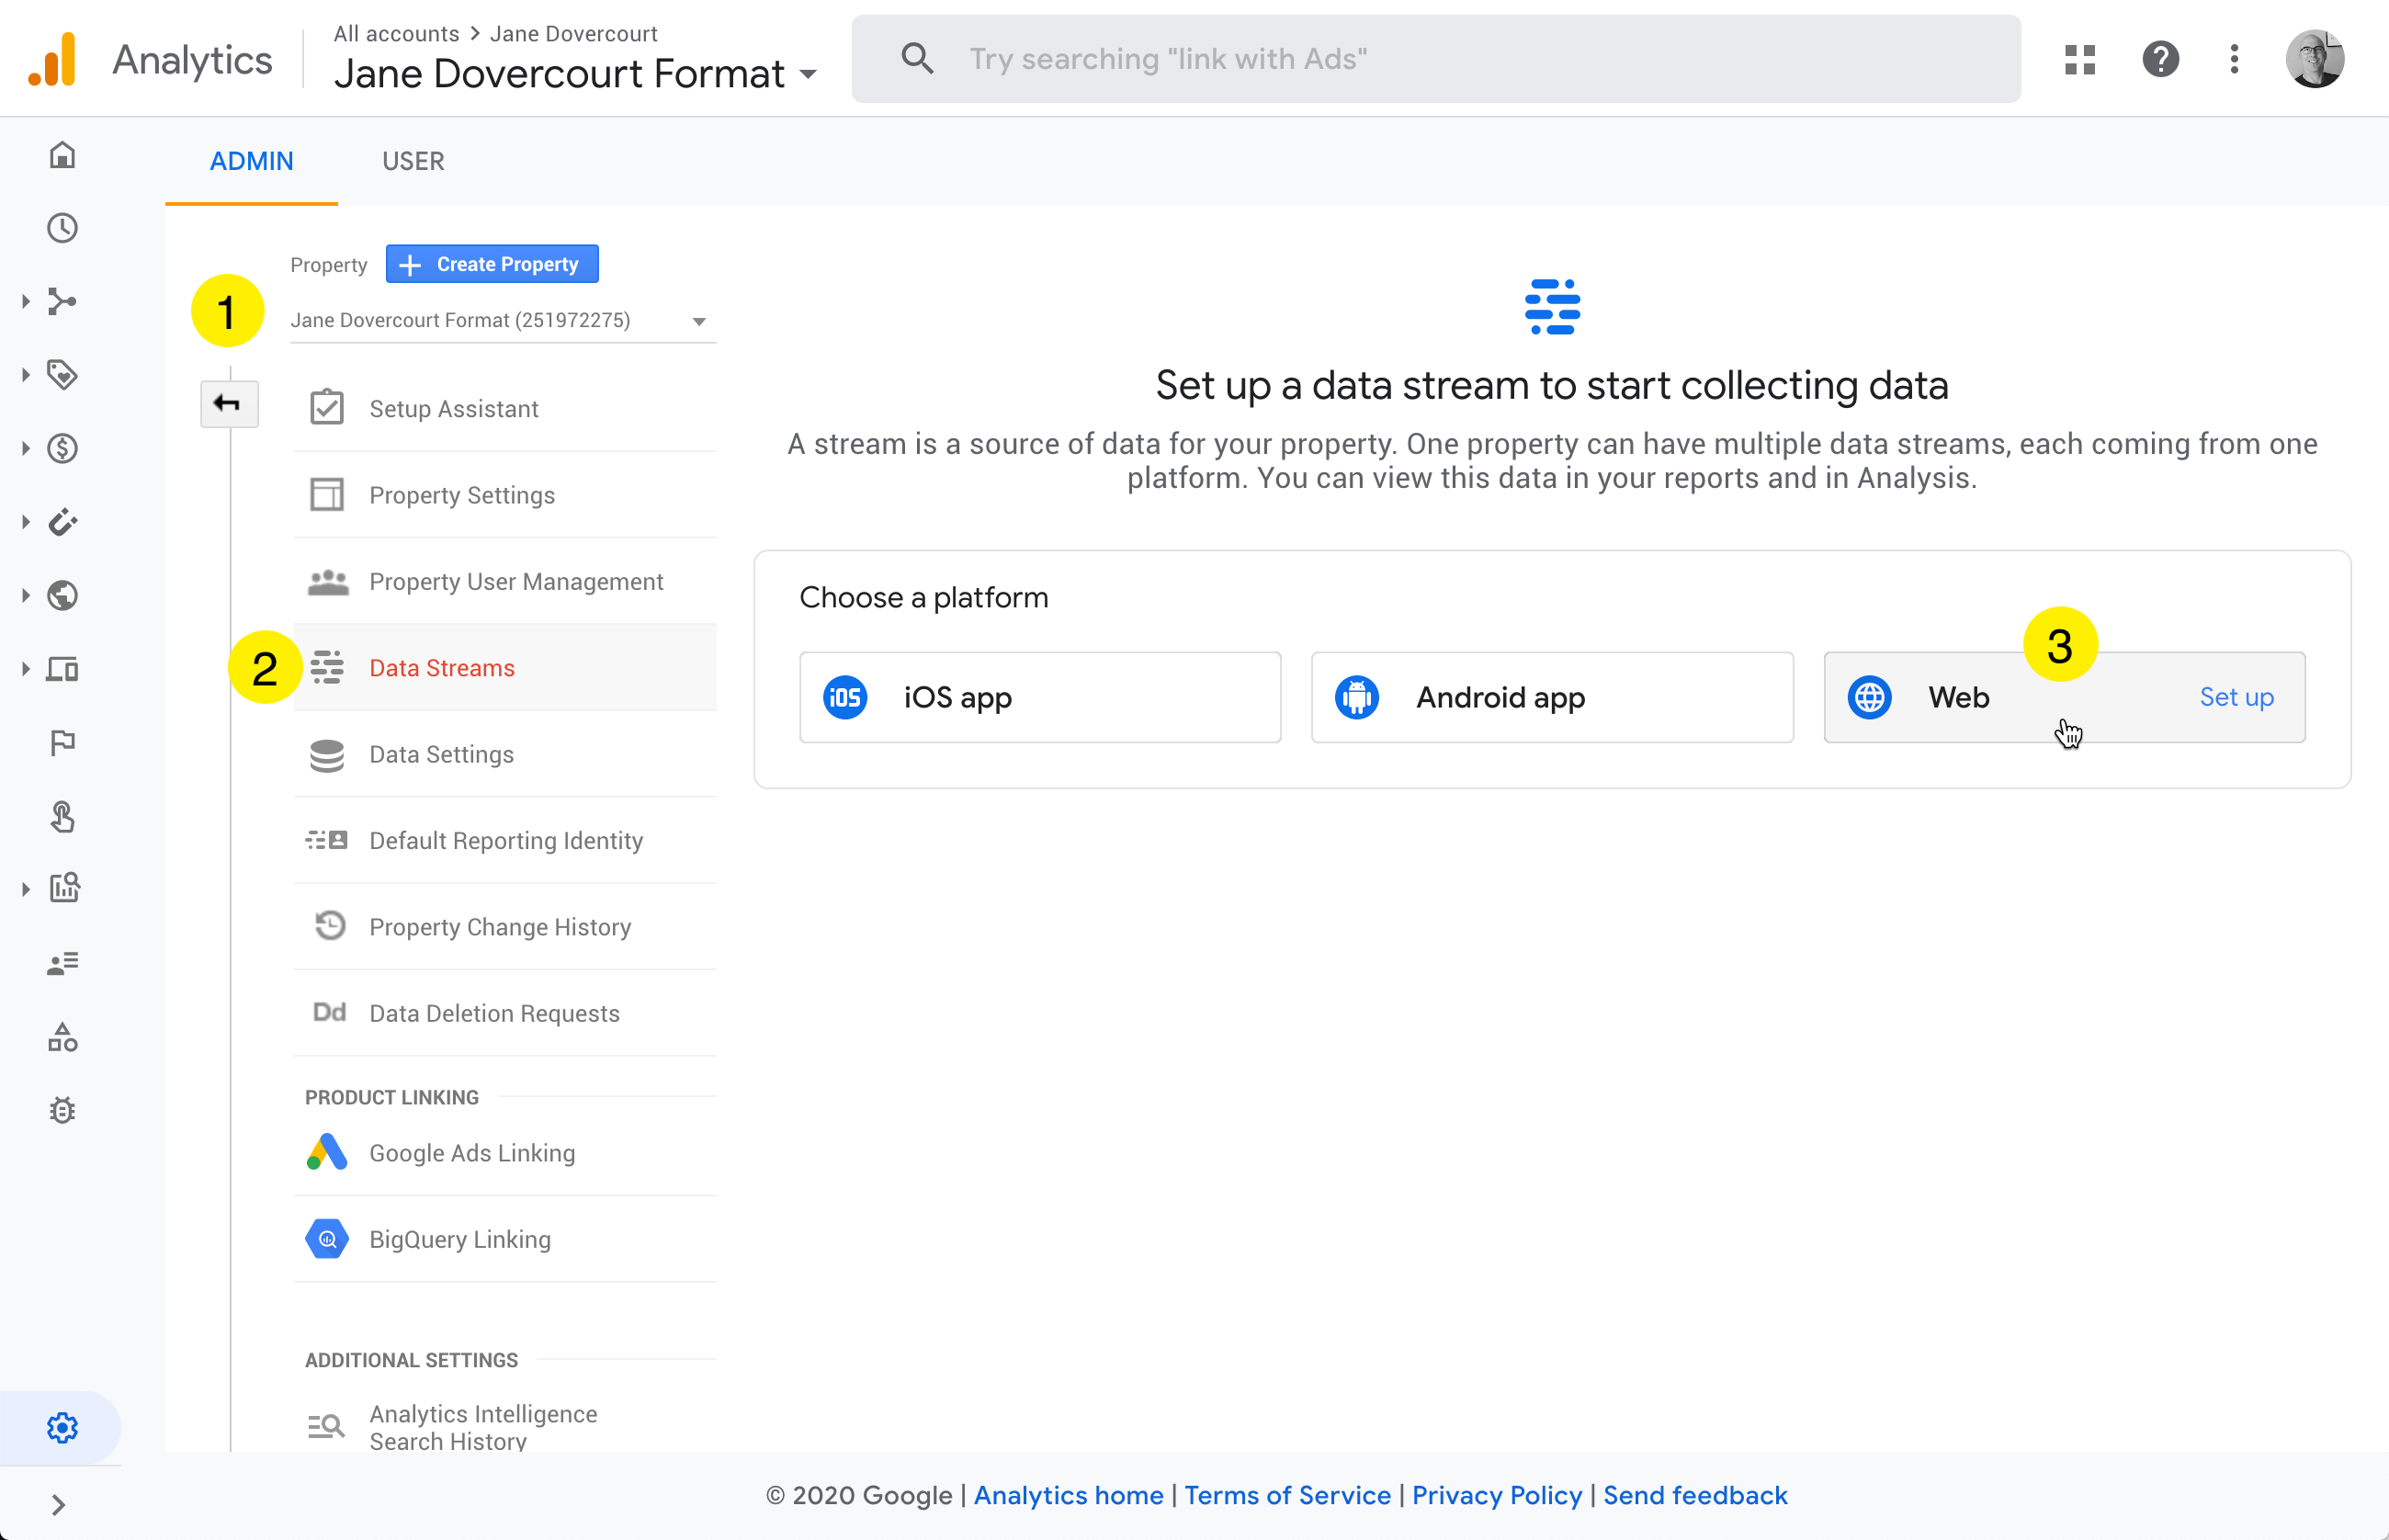Expand the Tech section arrow
Viewport: 2389px width, 1540px height.
click(x=25, y=669)
